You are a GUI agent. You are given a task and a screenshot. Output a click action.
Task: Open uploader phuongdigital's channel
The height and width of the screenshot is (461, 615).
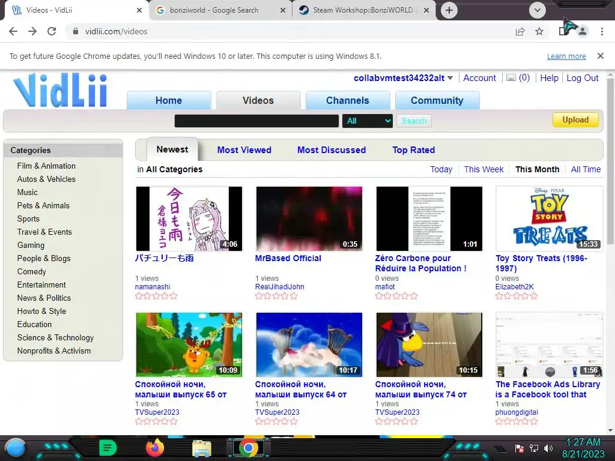[x=517, y=412]
